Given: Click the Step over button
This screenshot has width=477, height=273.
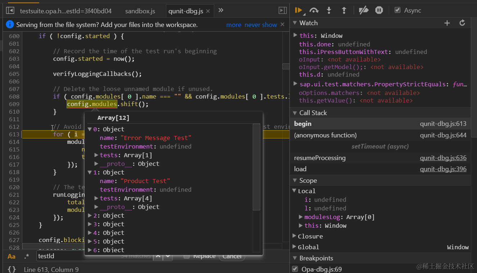Looking at the screenshot, I should coord(314,10).
